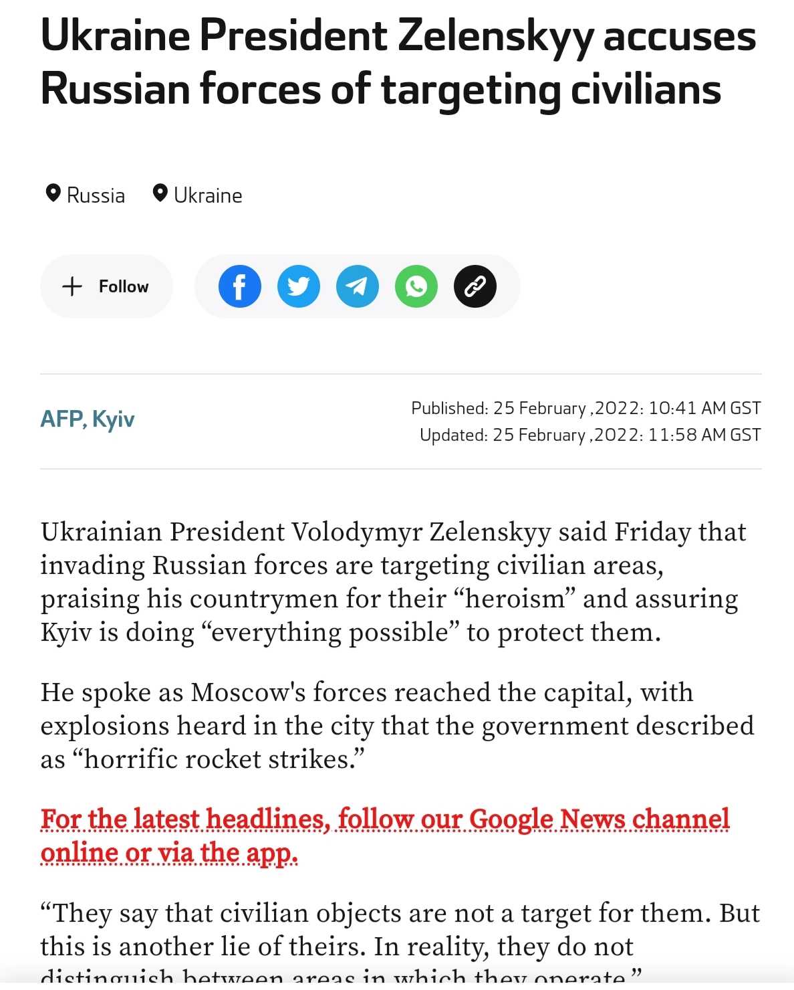Click the Published date line
Image resolution: width=794 pixels, height=990 pixels.
(x=586, y=408)
